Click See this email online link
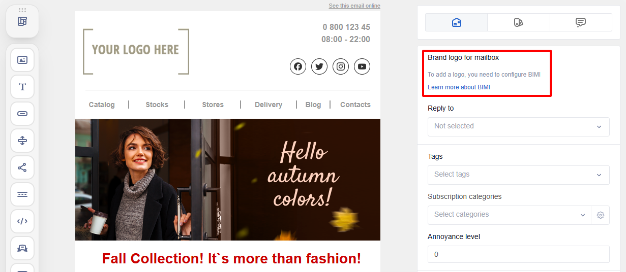The image size is (626, 272). [x=354, y=6]
